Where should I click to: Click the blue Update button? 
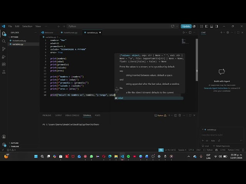pyautogui.click(x=186, y=26)
